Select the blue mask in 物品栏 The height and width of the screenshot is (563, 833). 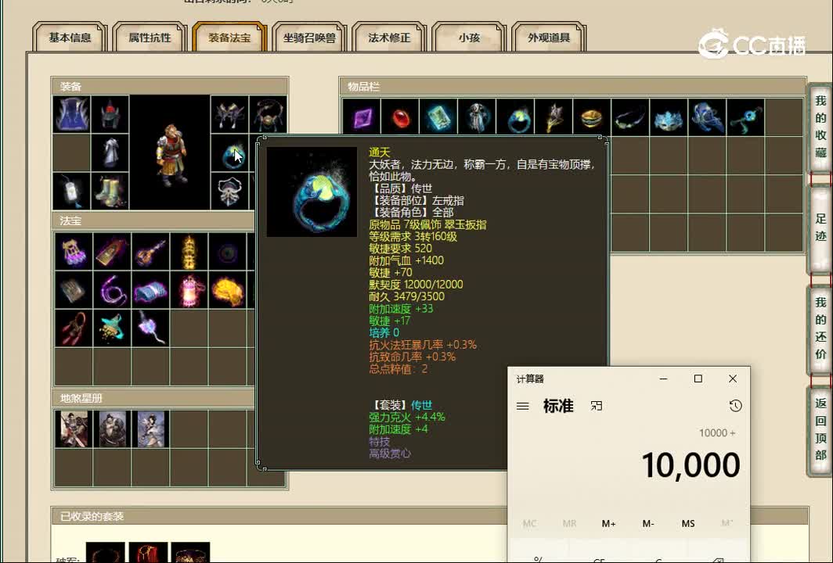tap(669, 117)
